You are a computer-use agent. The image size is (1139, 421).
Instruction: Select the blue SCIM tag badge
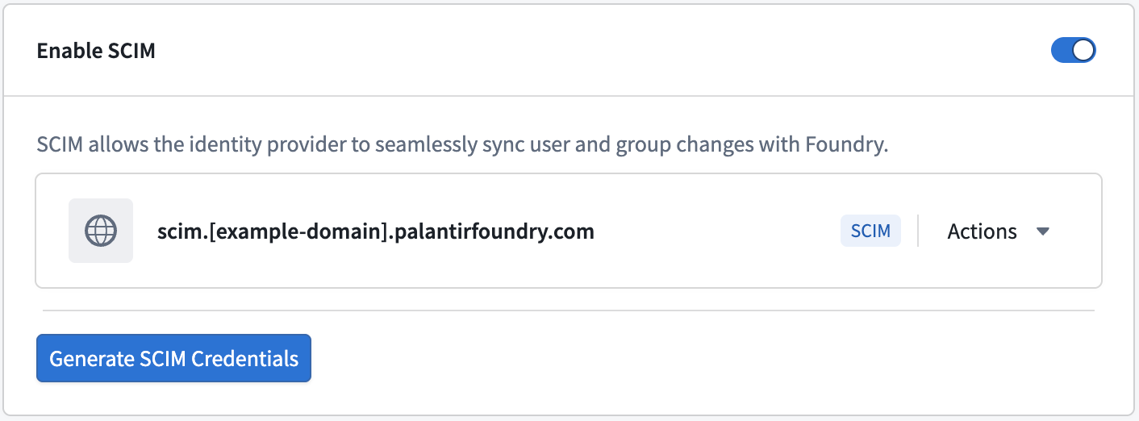[870, 231]
